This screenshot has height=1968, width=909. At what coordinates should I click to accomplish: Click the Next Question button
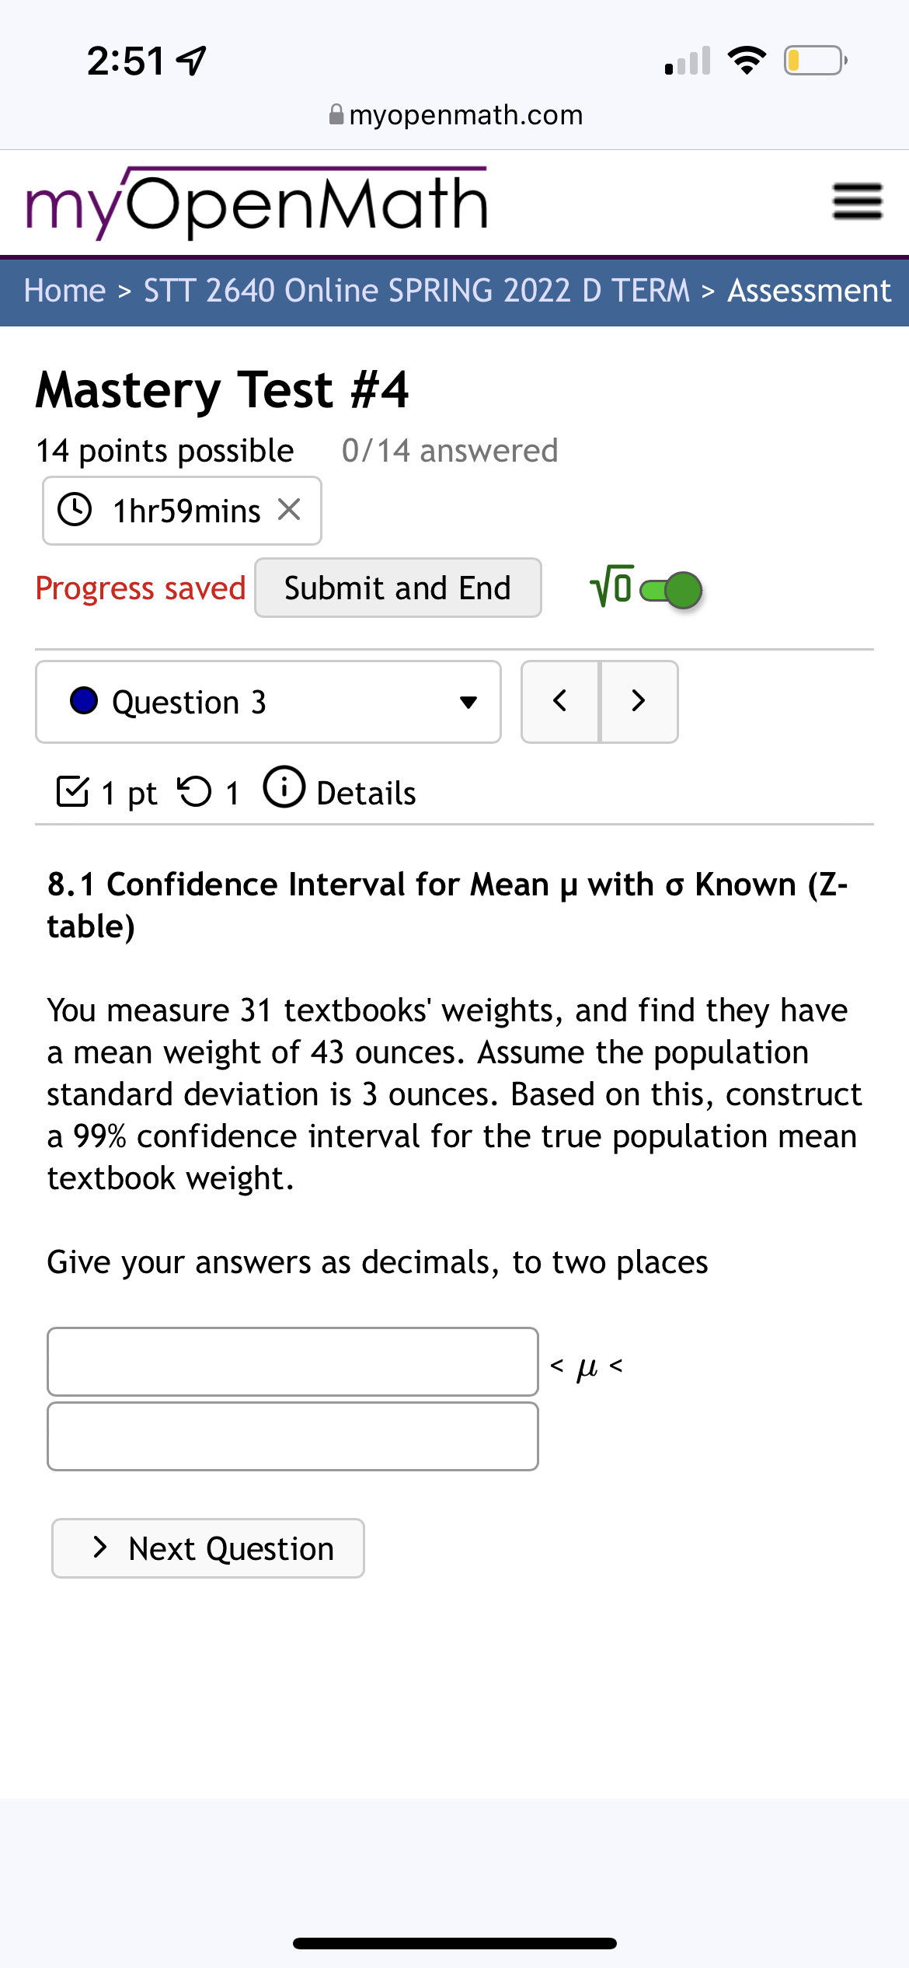tap(207, 1548)
